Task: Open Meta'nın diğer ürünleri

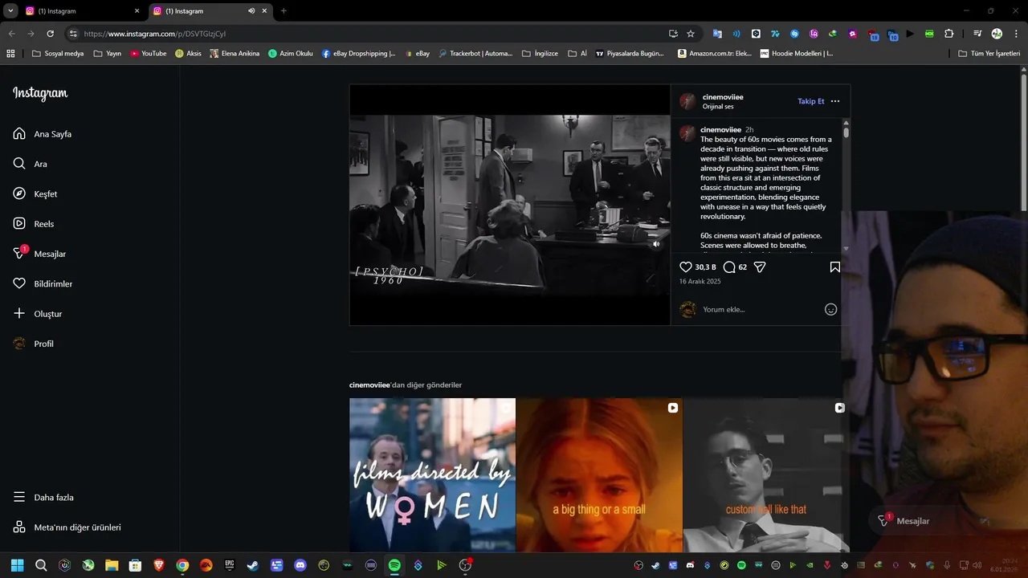Action: coord(67,527)
